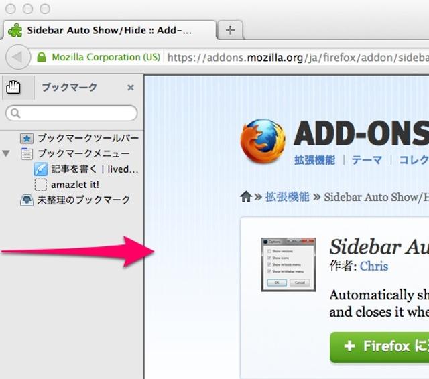The height and width of the screenshot is (379, 429).
Task: Collapse the ブックマークメニュー folder triangle
Action: tap(6, 153)
